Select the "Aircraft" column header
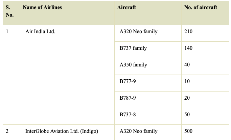Screen dimensions: 231x140 [x=126, y=7]
